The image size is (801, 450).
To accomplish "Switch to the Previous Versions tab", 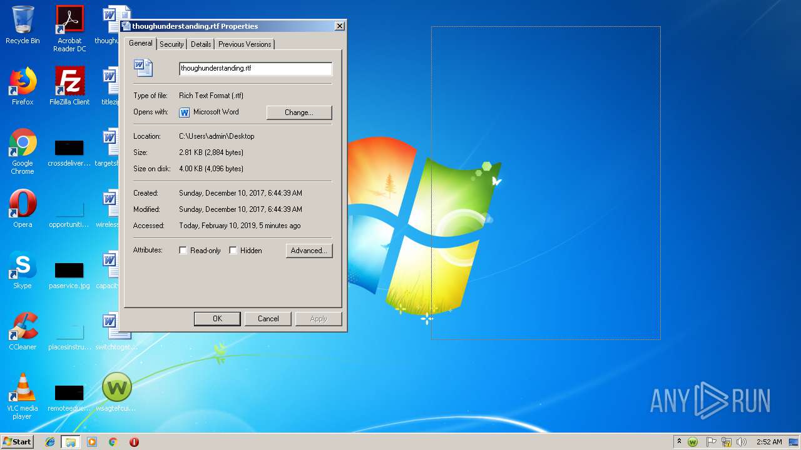I will [x=245, y=44].
